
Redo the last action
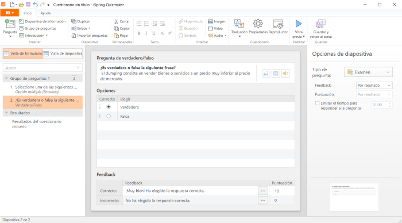click(42, 5)
